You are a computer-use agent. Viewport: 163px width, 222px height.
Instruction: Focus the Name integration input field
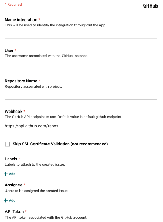click(81, 34)
